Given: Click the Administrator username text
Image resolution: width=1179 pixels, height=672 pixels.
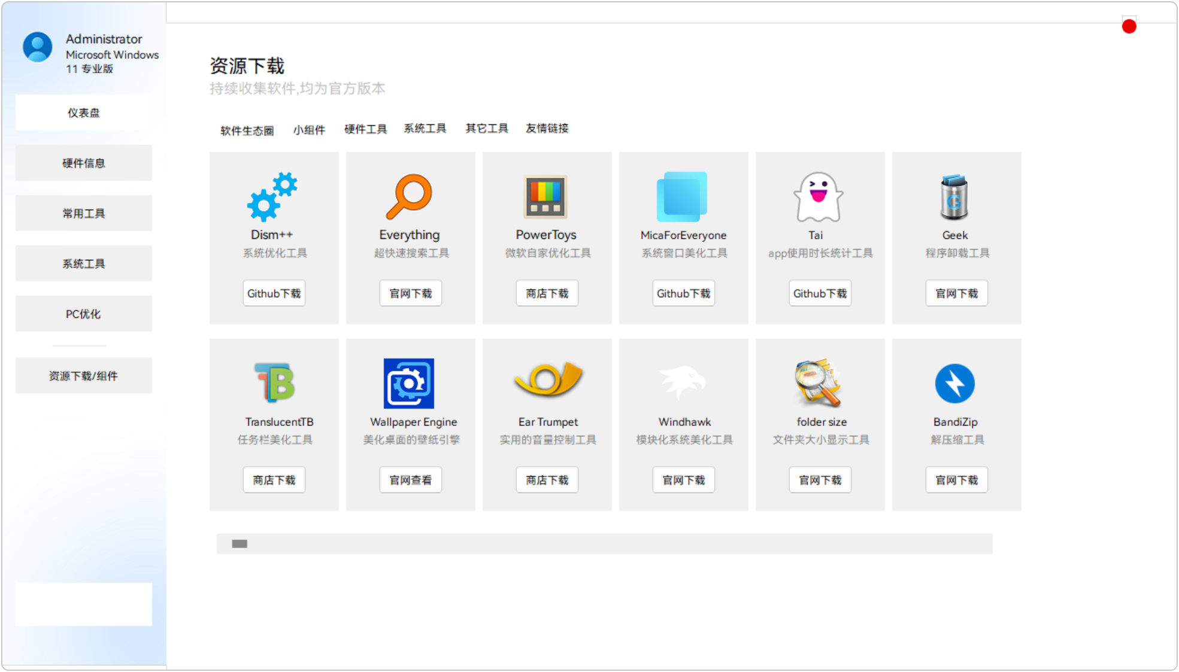Looking at the screenshot, I should point(104,39).
